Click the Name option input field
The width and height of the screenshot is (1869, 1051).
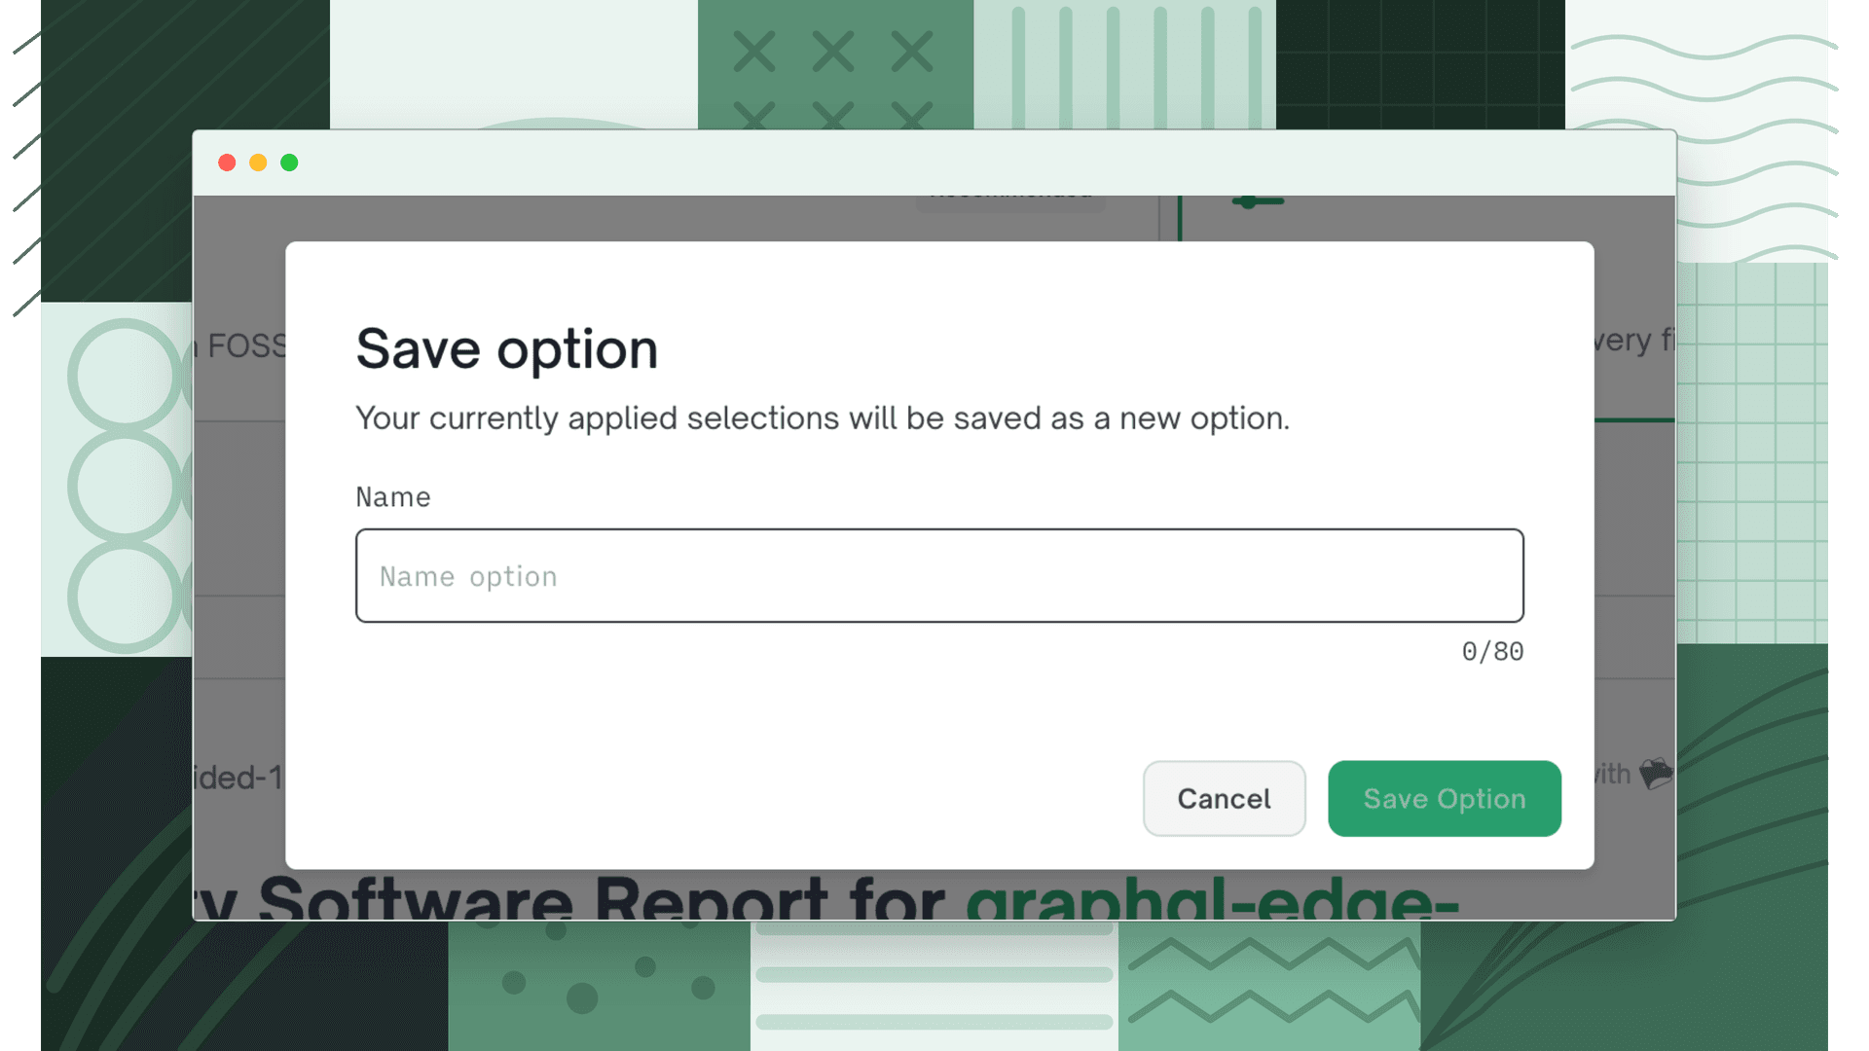939,575
